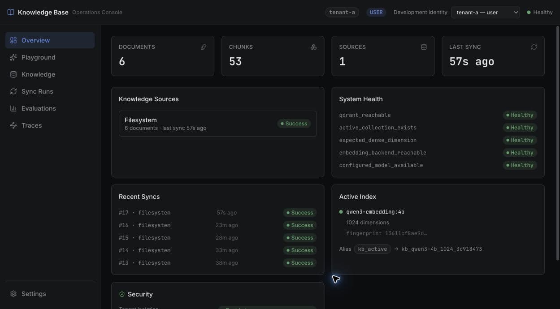The width and height of the screenshot is (560, 309).
Task: Navigate to Sync Runs
Action: pyautogui.click(x=50, y=91)
